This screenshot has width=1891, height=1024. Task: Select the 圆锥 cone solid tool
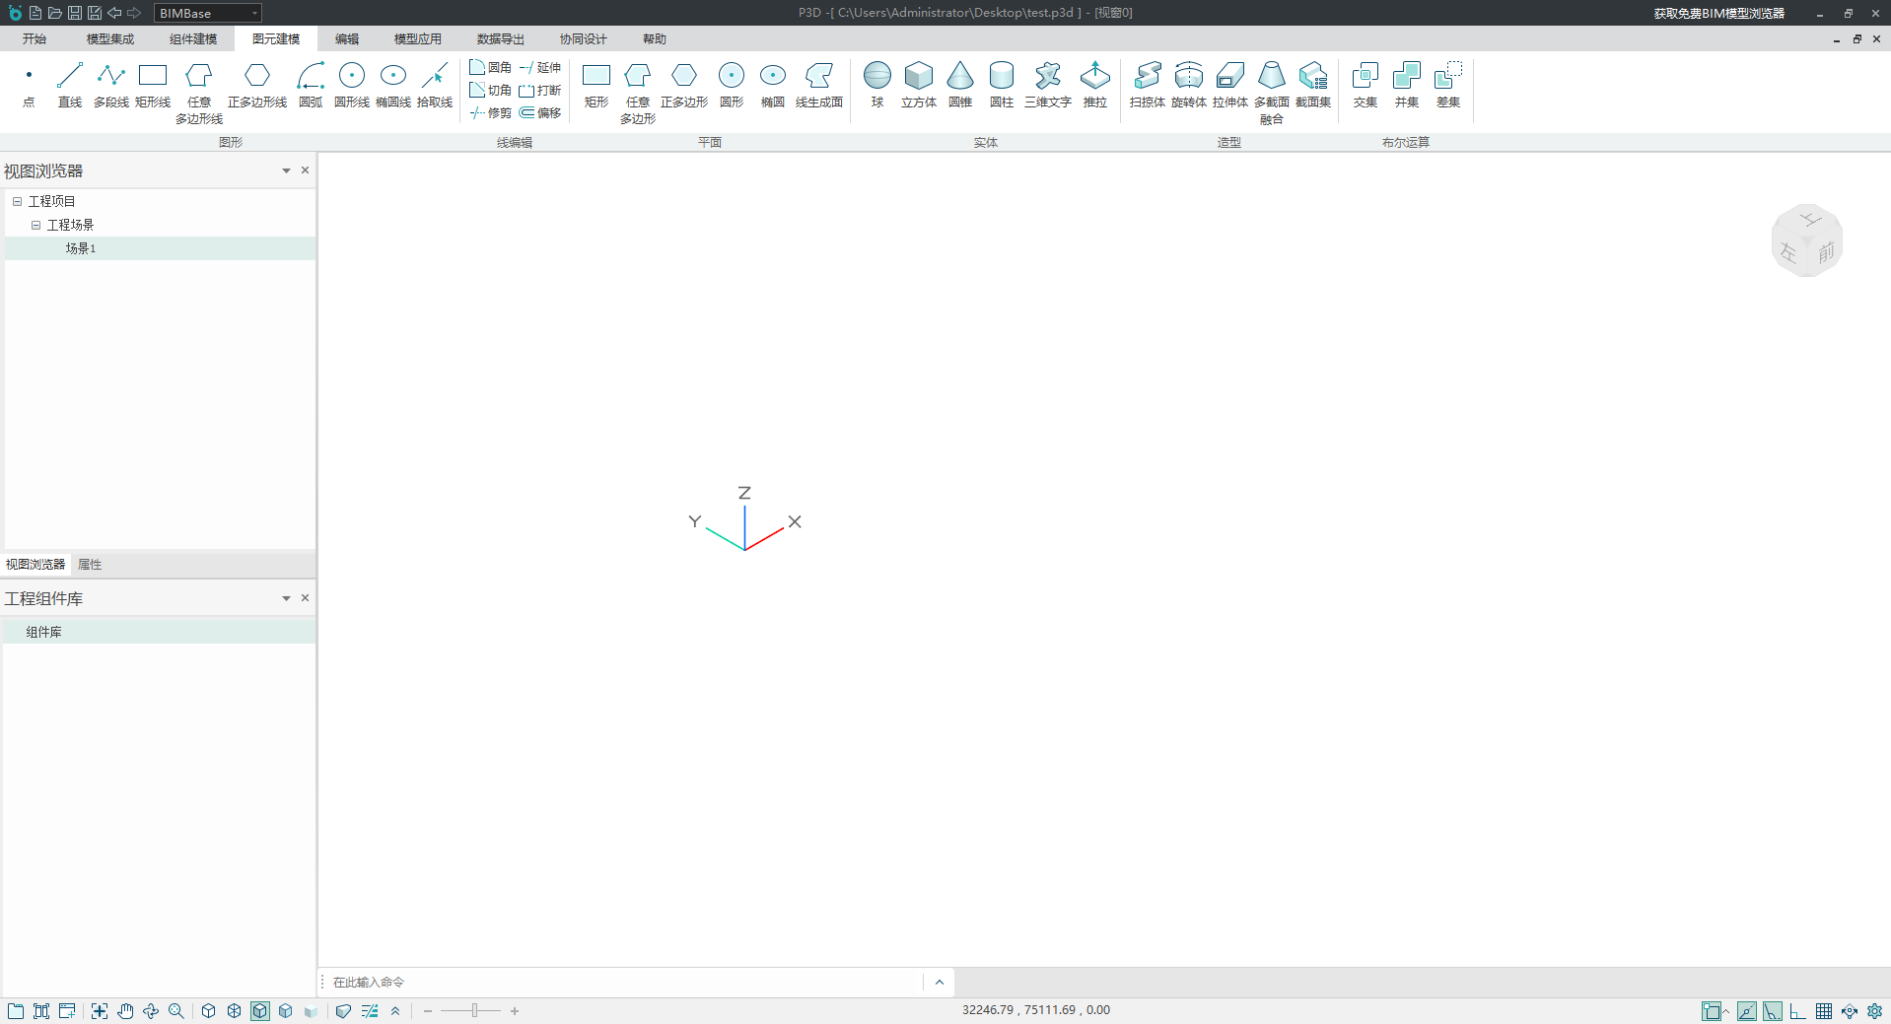959,84
